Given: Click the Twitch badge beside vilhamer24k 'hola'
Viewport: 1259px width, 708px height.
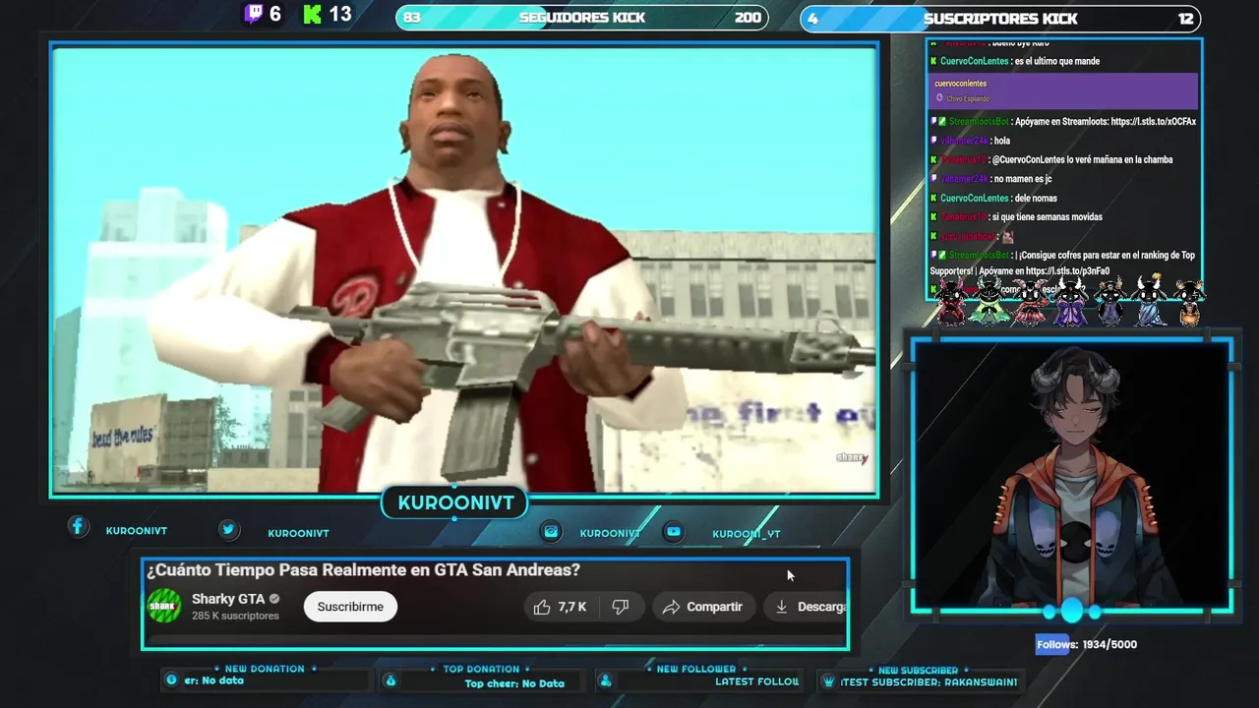Looking at the screenshot, I should (x=933, y=141).
